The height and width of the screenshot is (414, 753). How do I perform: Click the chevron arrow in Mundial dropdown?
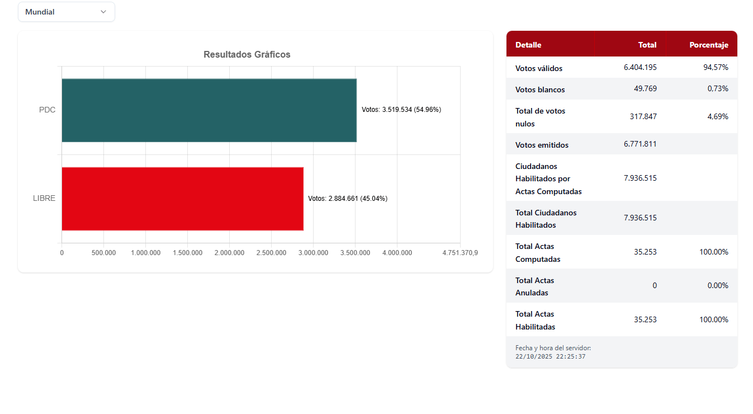click(x=103, y=12)
